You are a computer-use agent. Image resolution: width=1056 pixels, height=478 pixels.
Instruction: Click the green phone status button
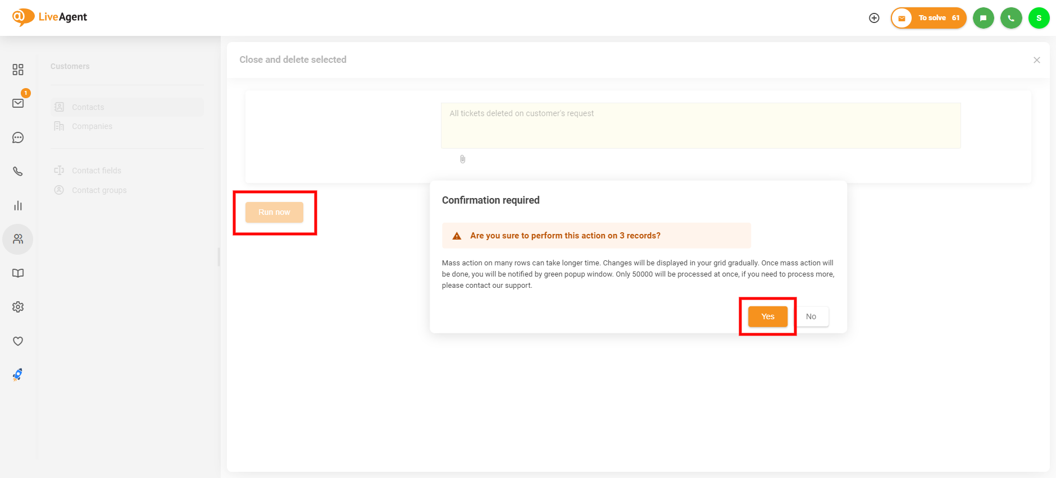[1011, 18]
